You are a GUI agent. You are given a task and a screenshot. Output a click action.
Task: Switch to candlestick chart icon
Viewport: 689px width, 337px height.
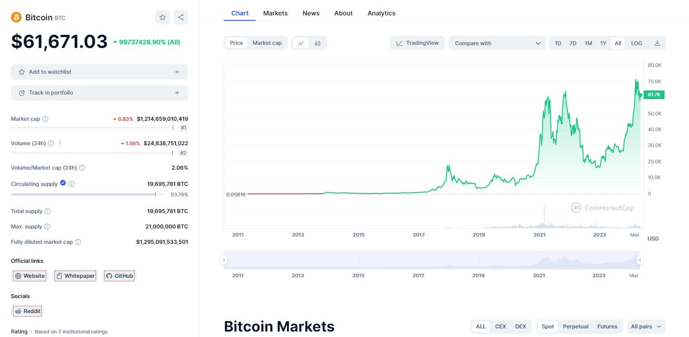318,43
